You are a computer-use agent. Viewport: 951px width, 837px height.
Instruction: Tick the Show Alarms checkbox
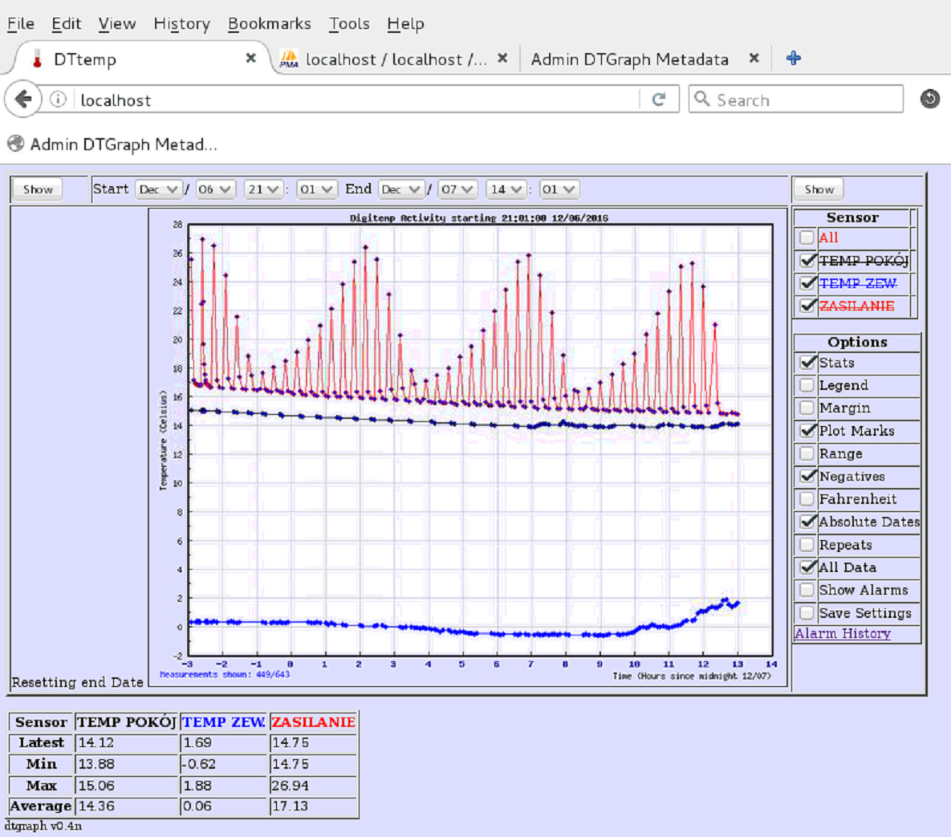807,591
